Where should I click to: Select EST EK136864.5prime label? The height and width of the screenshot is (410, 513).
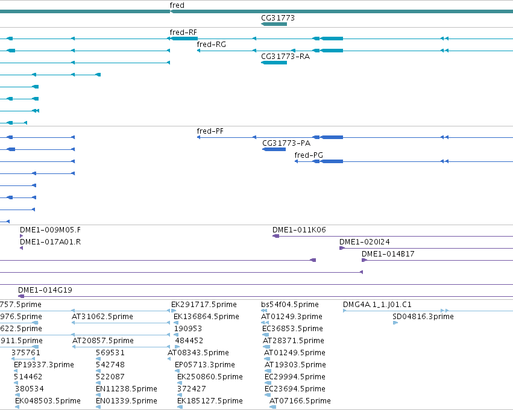[206, 316]
